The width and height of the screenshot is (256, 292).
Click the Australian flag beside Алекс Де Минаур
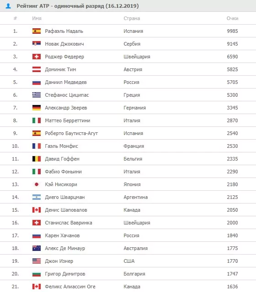click(37, 248)
